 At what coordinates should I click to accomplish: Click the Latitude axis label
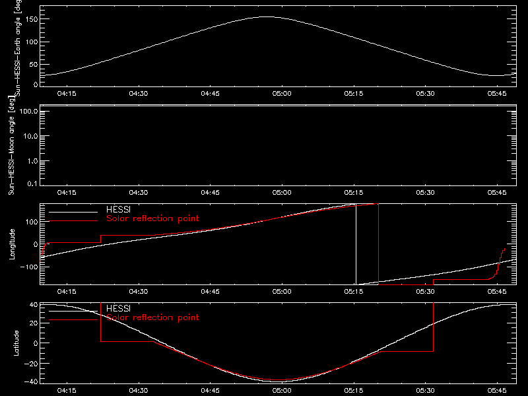click(x=16, y=343)
